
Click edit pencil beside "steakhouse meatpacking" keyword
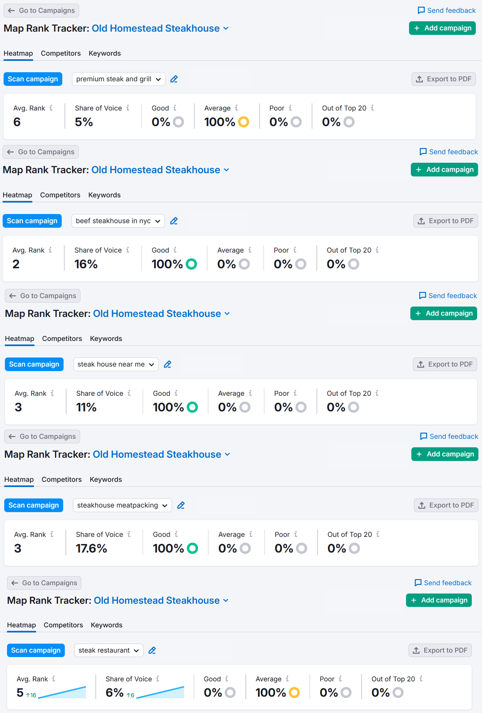click(x=181, y=505)
